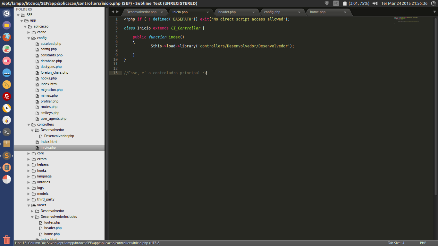438x246 pixels.
Task: Click the Wi-Fi network indicator
Action: [x=327, y=3]
